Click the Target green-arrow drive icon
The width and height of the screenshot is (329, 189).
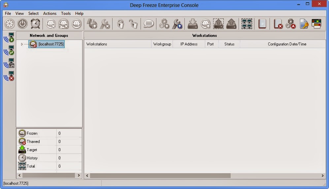tap(22, 149)
